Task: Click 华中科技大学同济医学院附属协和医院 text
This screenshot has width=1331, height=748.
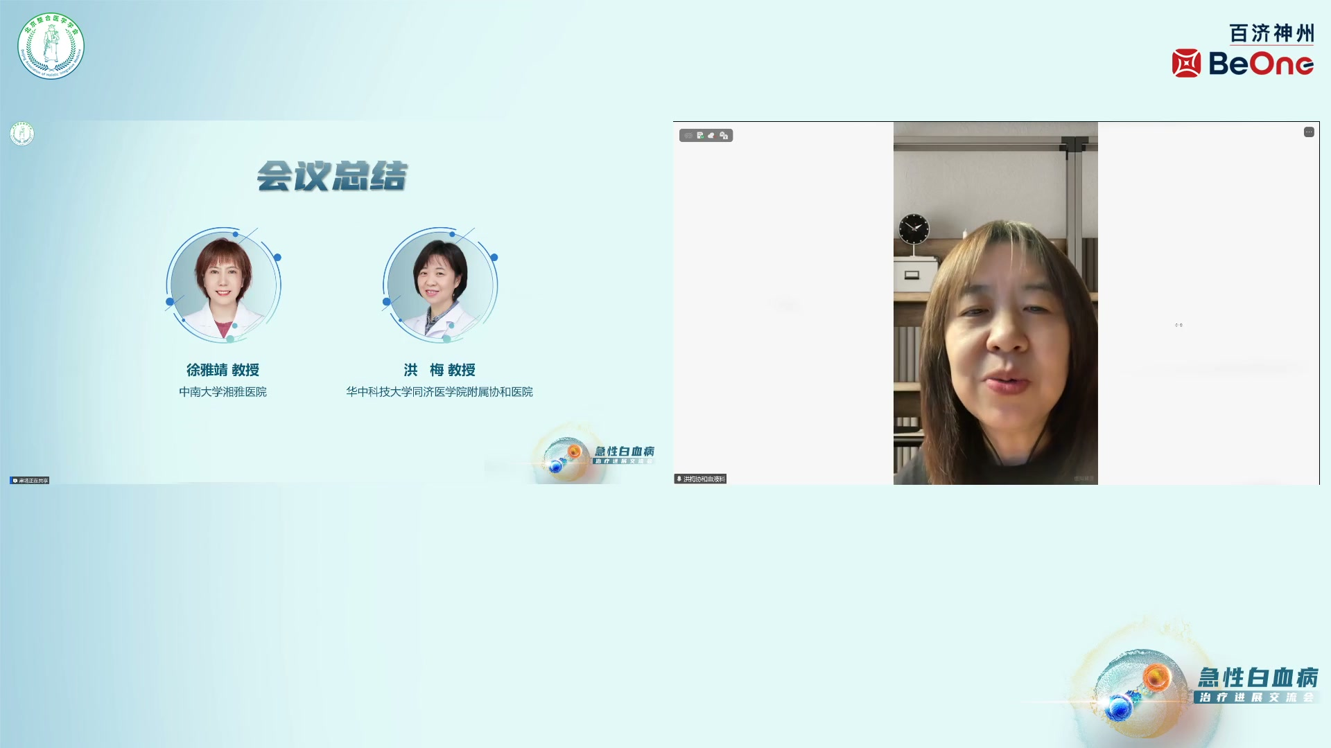Action: pos(440,392)
